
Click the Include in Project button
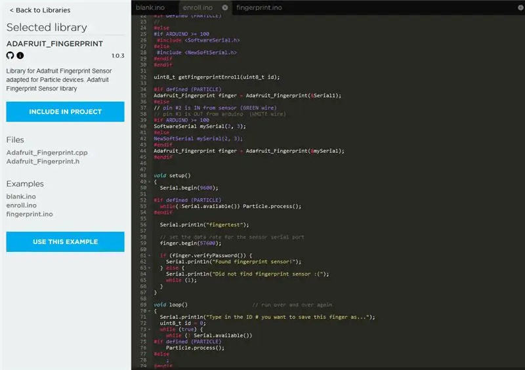[x=65, y=112]
